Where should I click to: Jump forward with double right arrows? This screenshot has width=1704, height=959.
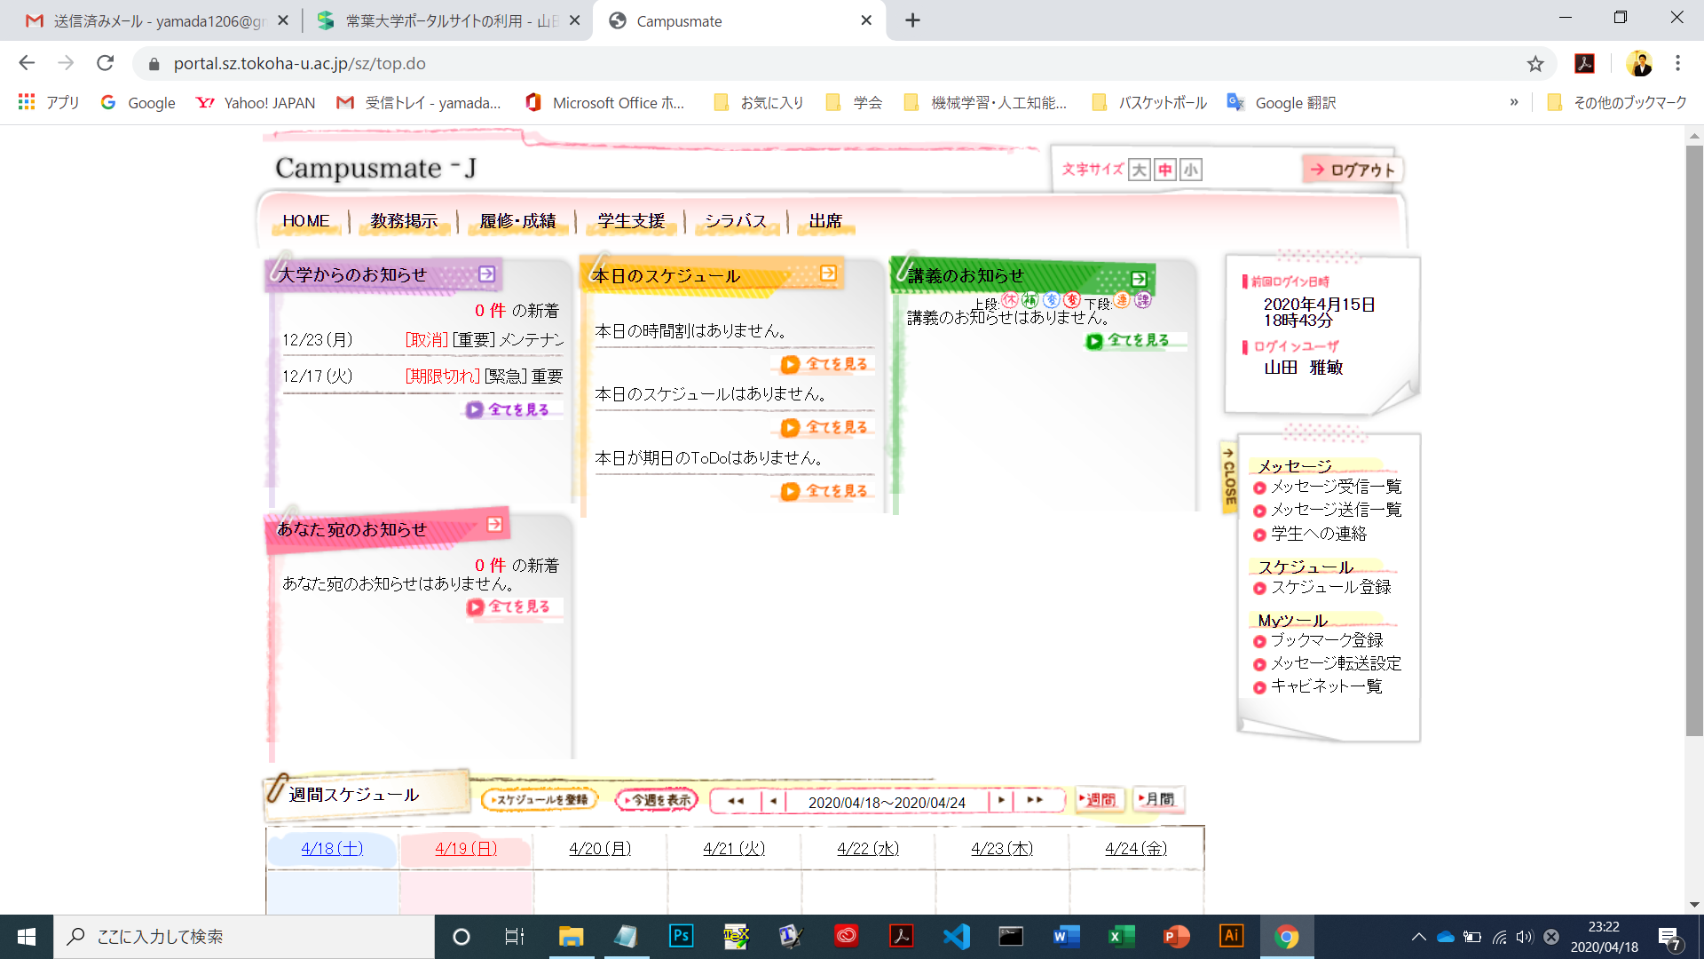(1035, 800)
